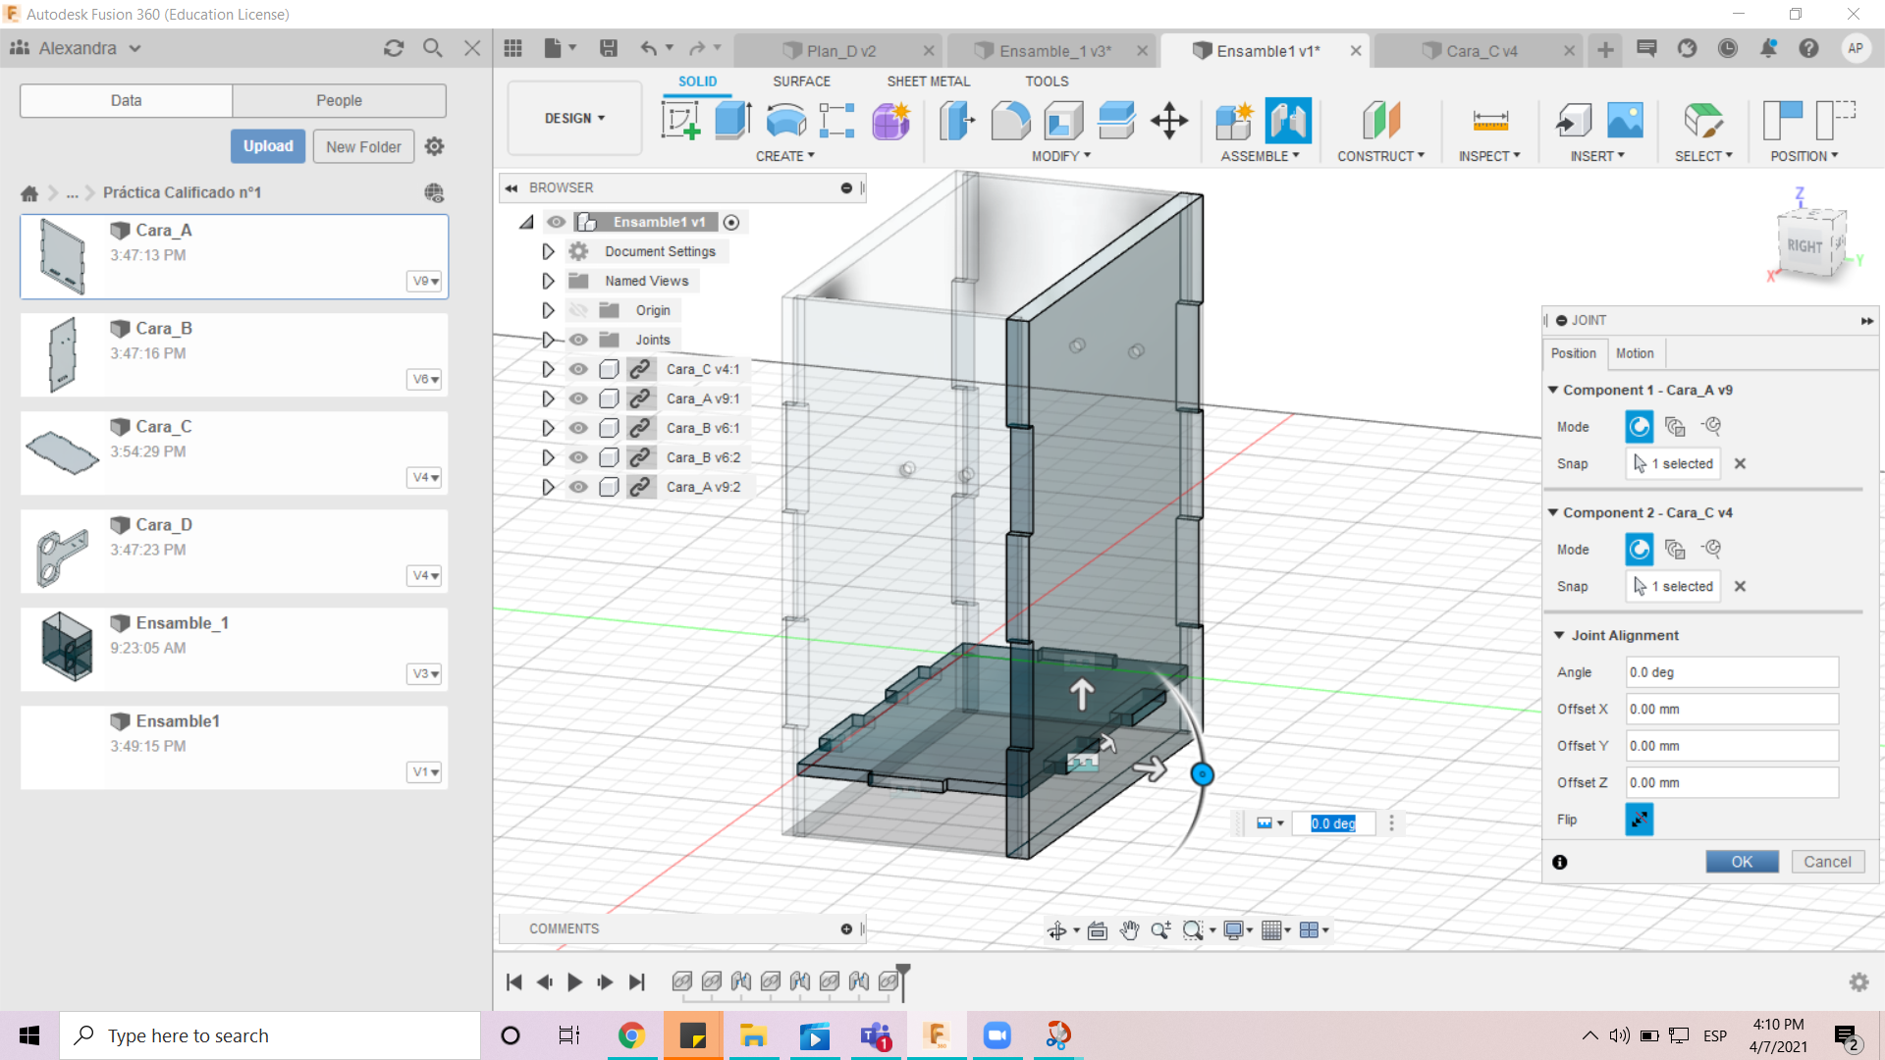This screenshot has height=1060, width=1885.
Task: Select the Shell tool
Action: [x=1063, y=121]
